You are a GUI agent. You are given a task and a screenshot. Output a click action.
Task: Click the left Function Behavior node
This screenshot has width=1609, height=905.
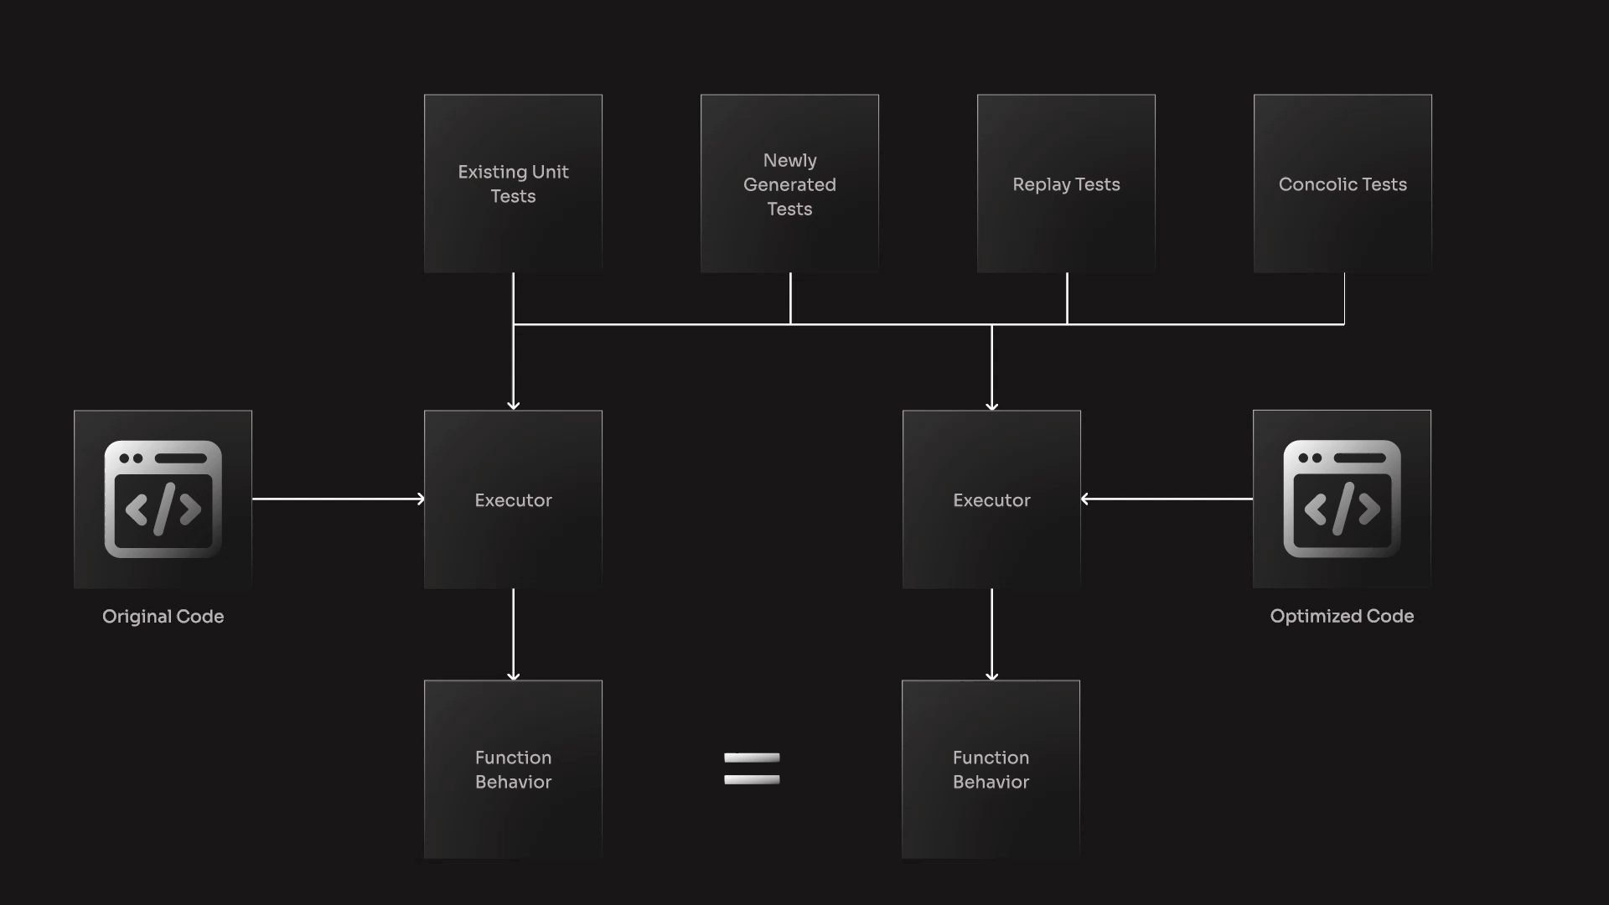click(x=512, y=769)
